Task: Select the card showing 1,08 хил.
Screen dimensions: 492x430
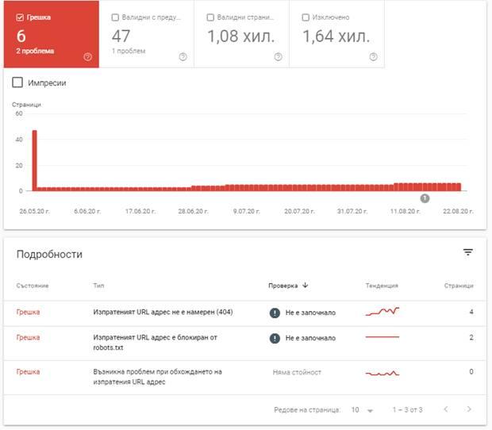Action: pos(241,34)
